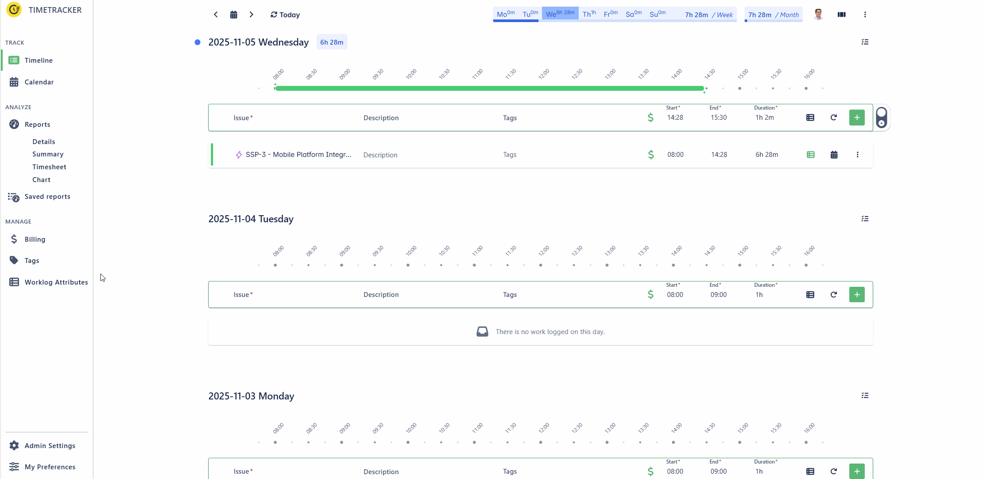Open the Calendar view from the sidebar
The height and width of the screenshot is (479, 985).
(x=38, y=82)
